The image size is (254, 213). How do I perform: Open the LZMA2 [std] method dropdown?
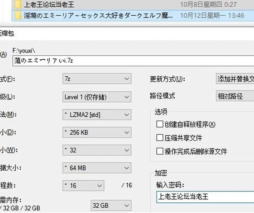(x=97, y=115)
